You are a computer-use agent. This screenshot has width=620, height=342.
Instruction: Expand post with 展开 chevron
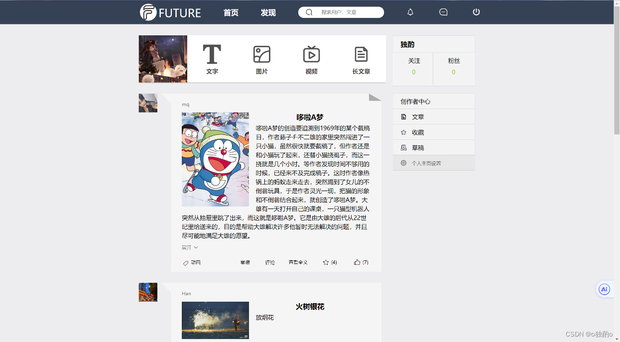pos(190,247)
